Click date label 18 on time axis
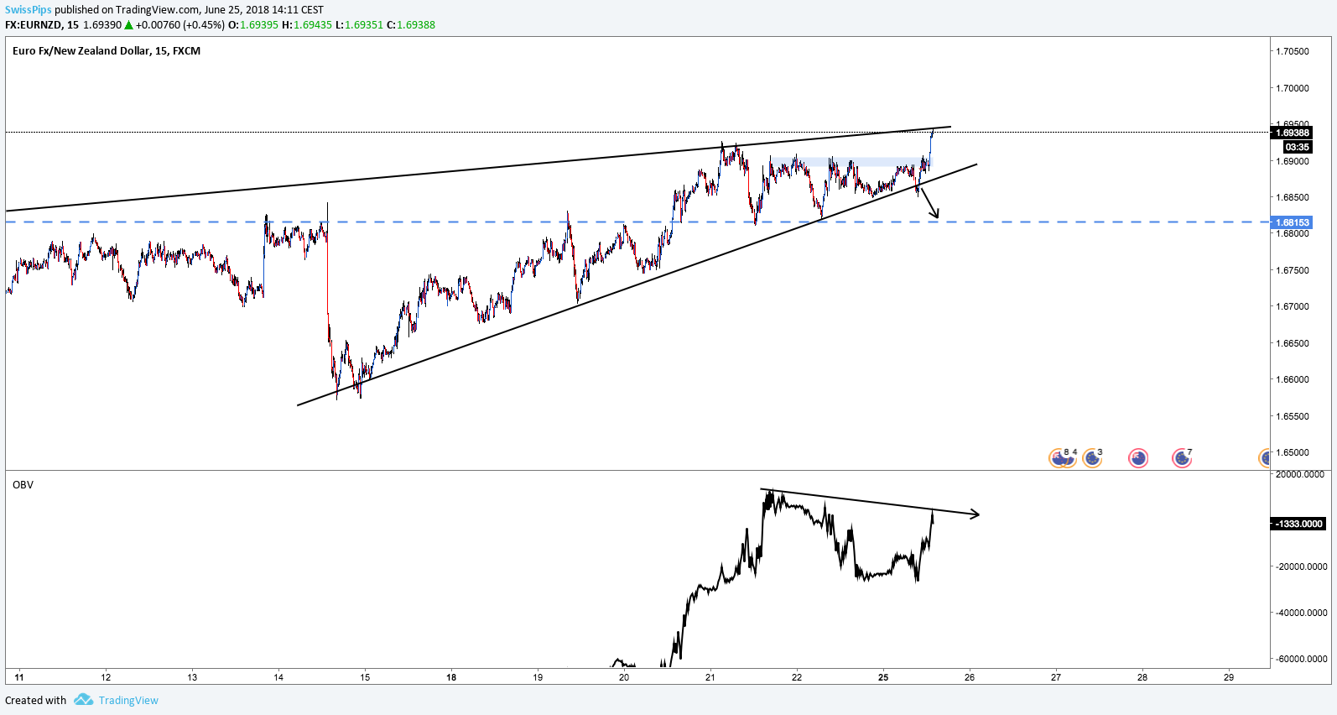Screen dimensions: 1337x715 (x=451, y=677)
